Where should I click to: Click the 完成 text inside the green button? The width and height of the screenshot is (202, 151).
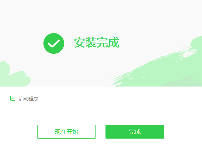pyautogui.click(x=135, y=132)
